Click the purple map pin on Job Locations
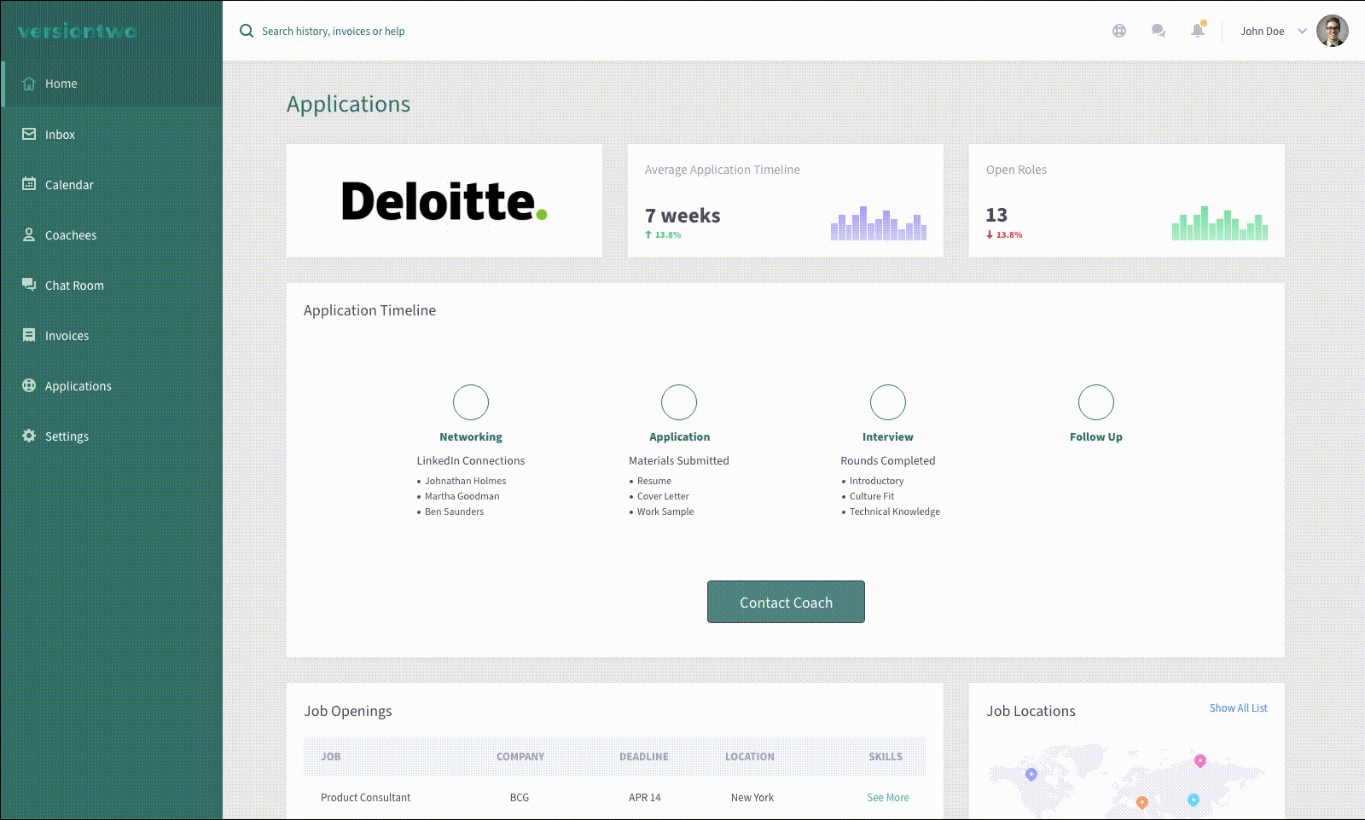Image resolution: width=1365 pixels, height=820 pixels. coord(1031,774)
